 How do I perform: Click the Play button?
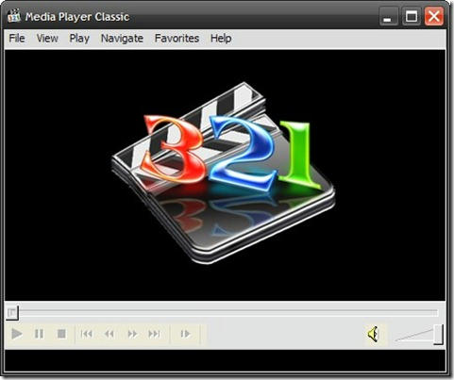(x=17, y=334)
